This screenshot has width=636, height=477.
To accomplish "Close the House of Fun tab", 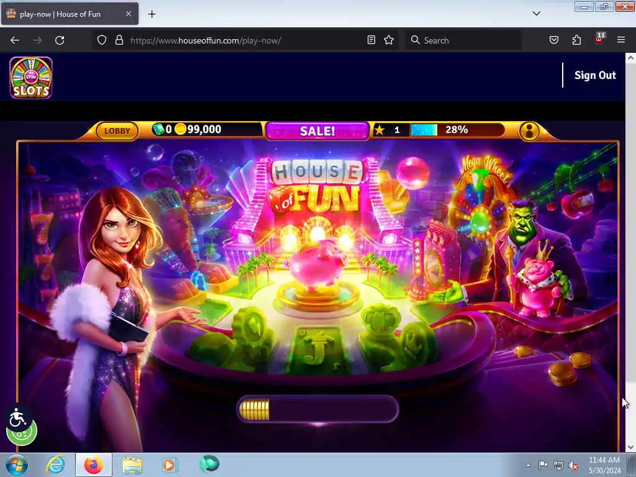I will click(128, 14).
